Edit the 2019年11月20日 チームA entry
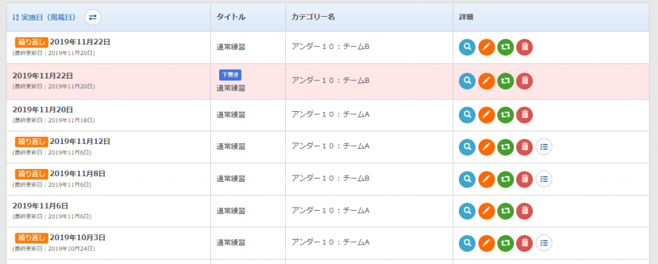 click(x=486, y=115)
